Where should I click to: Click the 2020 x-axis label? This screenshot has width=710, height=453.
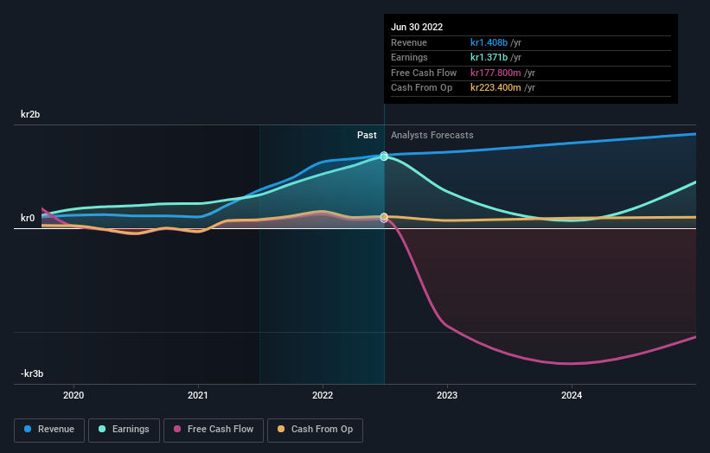coord(74,396)
